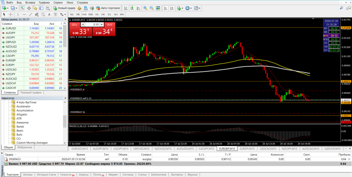
Task: Switch timeframe to D1
Action: click(109, 14)
